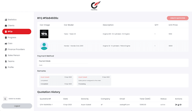The image size is (192, 111).
Task: Navigate to Cars in sidebar
Action: coord(10,43)
